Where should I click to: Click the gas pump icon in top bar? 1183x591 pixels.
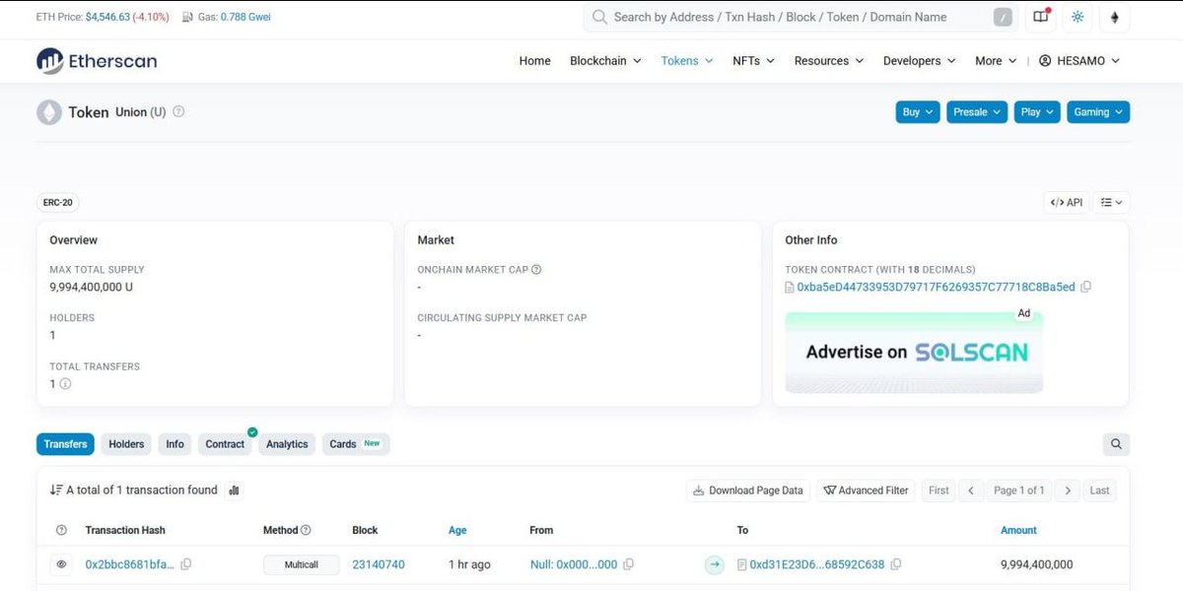[x=187, y=17]
